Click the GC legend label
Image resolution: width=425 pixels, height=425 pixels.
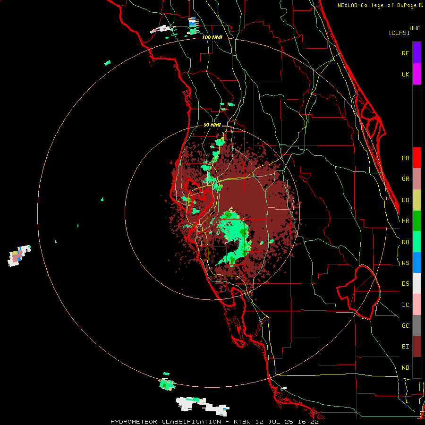(405, 326)
